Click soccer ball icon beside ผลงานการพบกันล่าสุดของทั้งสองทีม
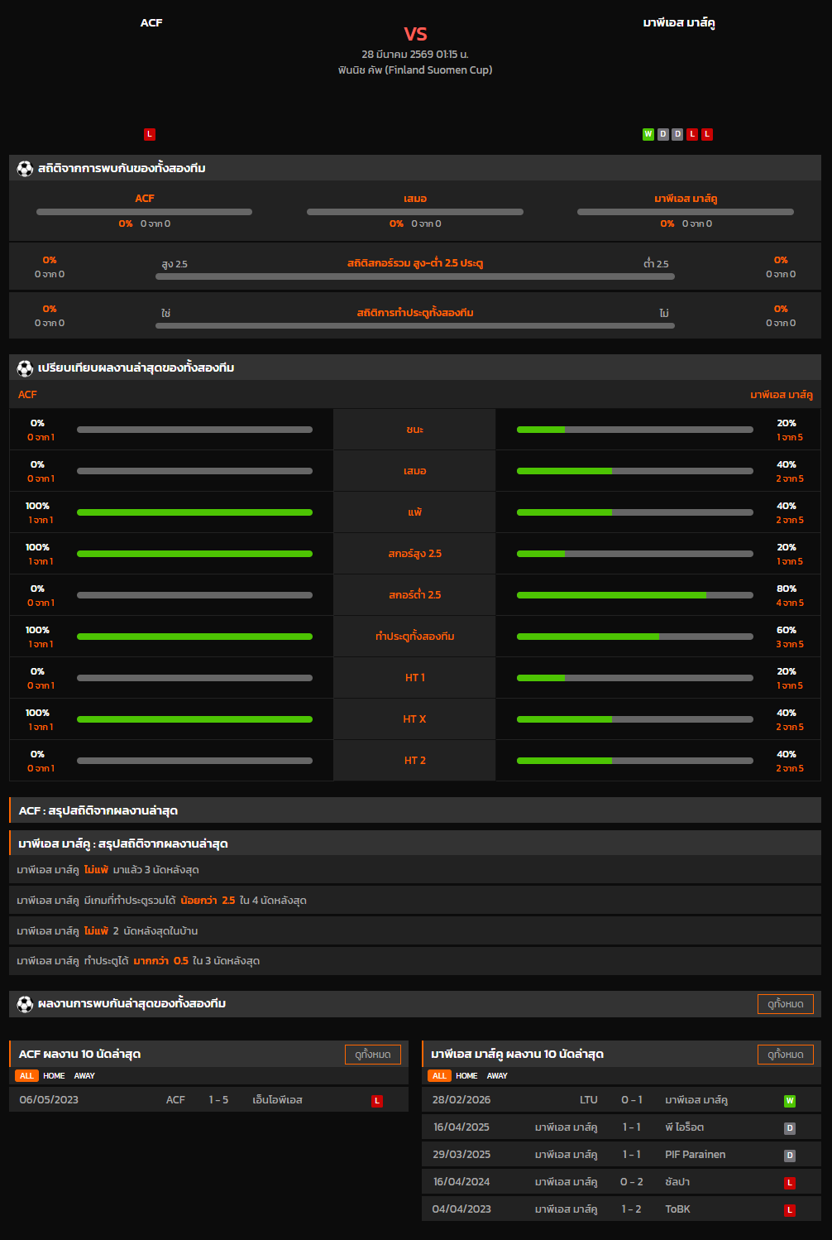Screen dimensions: 832x1240 [x=25, y=1004]
